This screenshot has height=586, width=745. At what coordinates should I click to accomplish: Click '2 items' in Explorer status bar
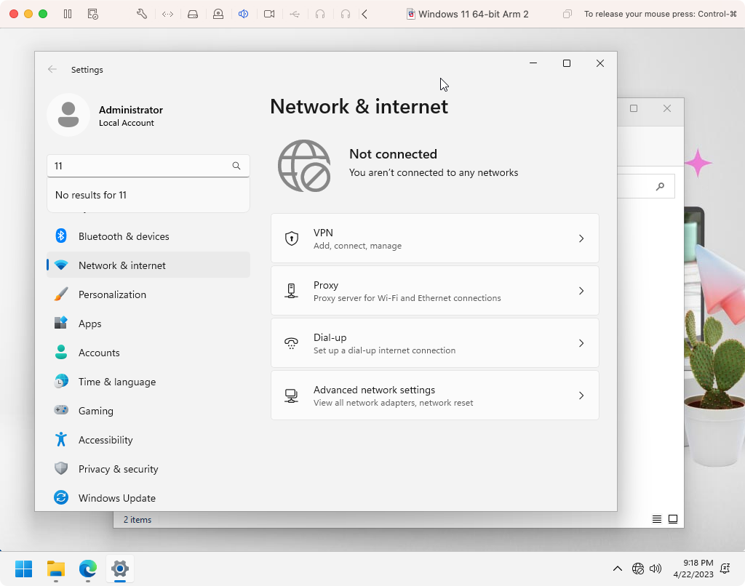click(x=138, y=520)
